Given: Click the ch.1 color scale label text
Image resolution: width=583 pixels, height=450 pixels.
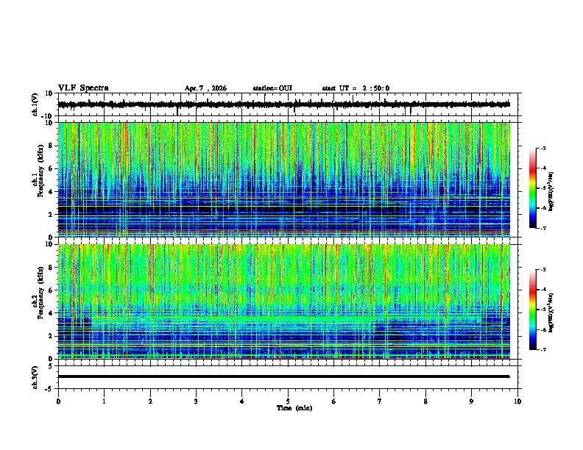Looking at the screenshot, I should point(551,191).
